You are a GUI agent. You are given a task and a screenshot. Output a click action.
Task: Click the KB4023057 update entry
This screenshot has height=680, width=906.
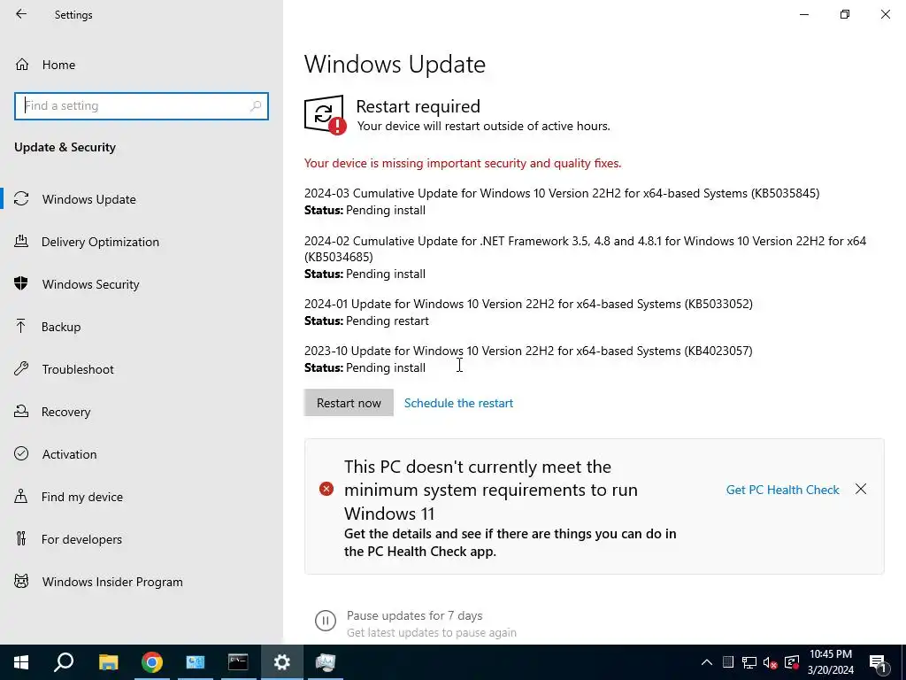click(528, 351)
